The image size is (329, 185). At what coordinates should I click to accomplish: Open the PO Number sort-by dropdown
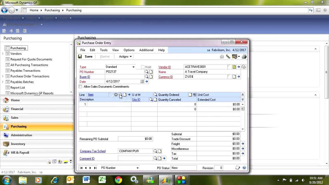pos(138,168)
